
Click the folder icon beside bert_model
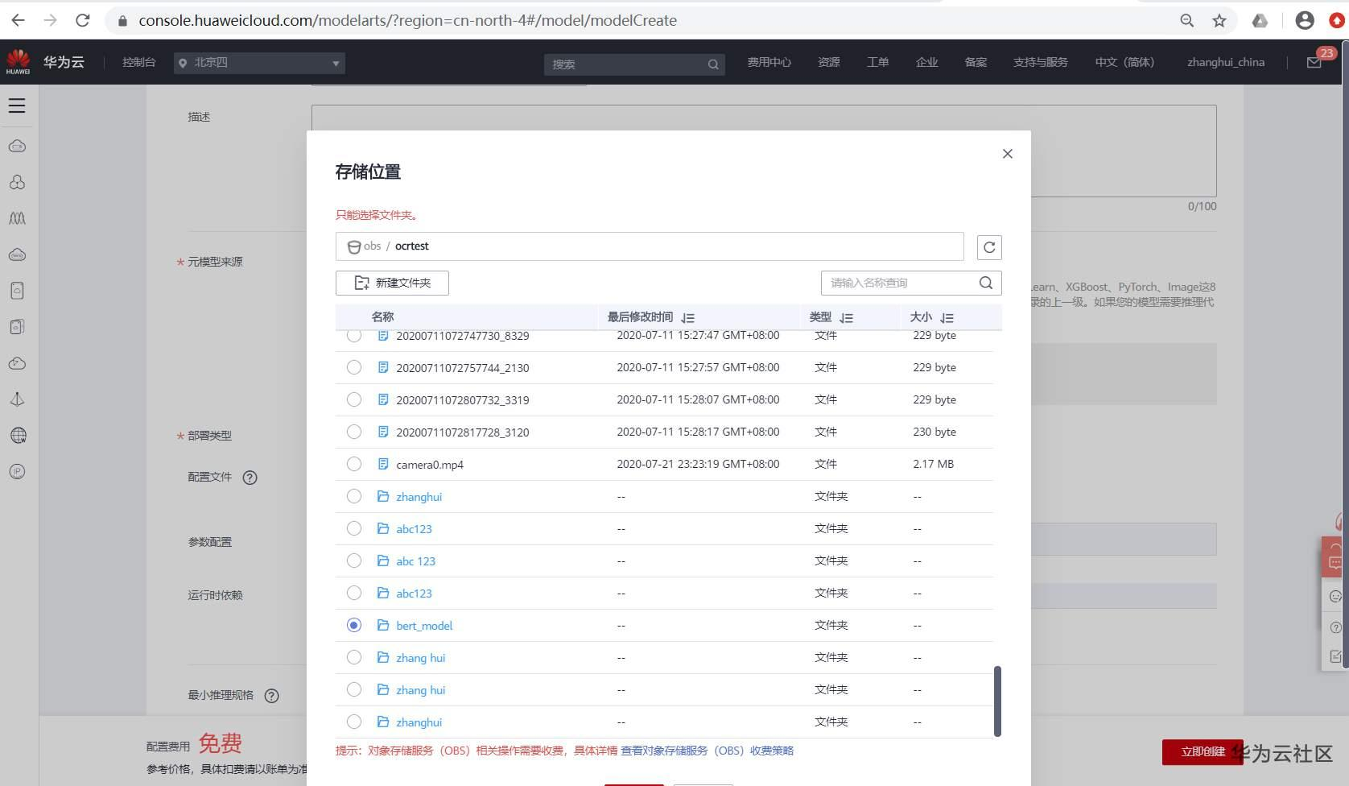[383, 625]
